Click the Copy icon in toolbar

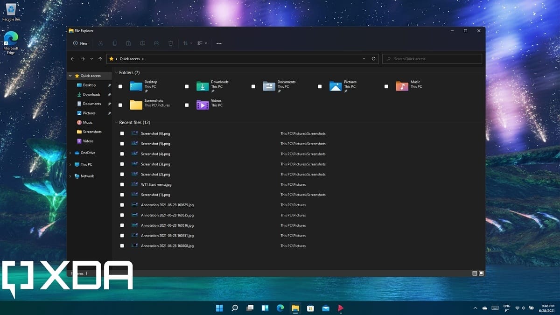(114, 43)
